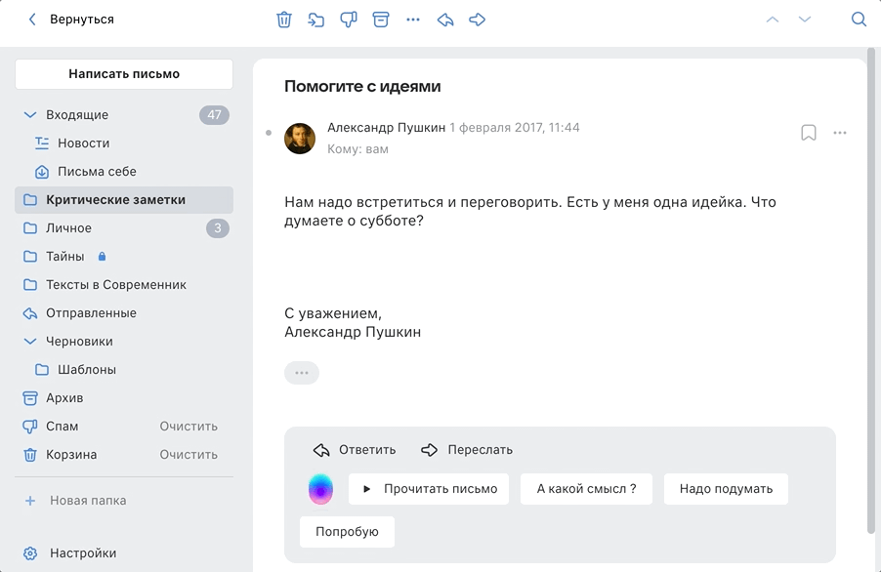Open the Личное folder
This screenshot has height=572, width=881.
(x=124, y=227)
